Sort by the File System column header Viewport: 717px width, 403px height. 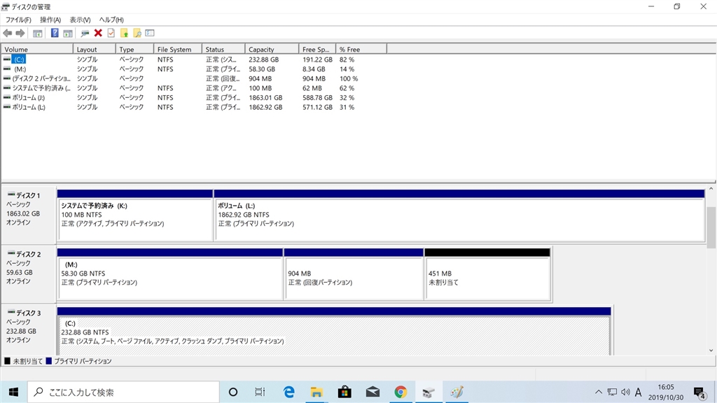click(177, 50)
